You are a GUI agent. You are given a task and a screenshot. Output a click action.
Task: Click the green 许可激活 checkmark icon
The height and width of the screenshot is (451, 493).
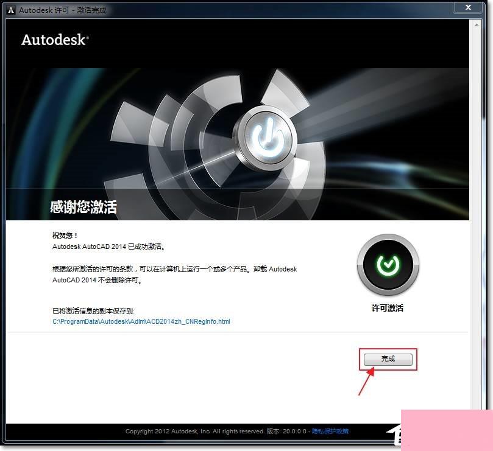tap(388, 265)
